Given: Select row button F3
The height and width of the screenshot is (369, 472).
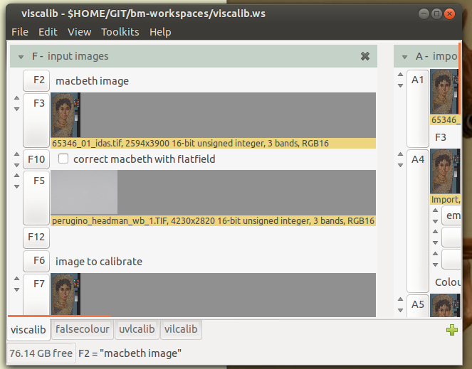Looking at the screenshot, I should click(36, 120).
